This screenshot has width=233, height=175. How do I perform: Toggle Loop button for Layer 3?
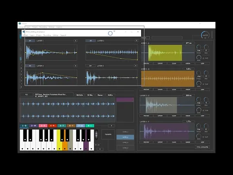202,116
